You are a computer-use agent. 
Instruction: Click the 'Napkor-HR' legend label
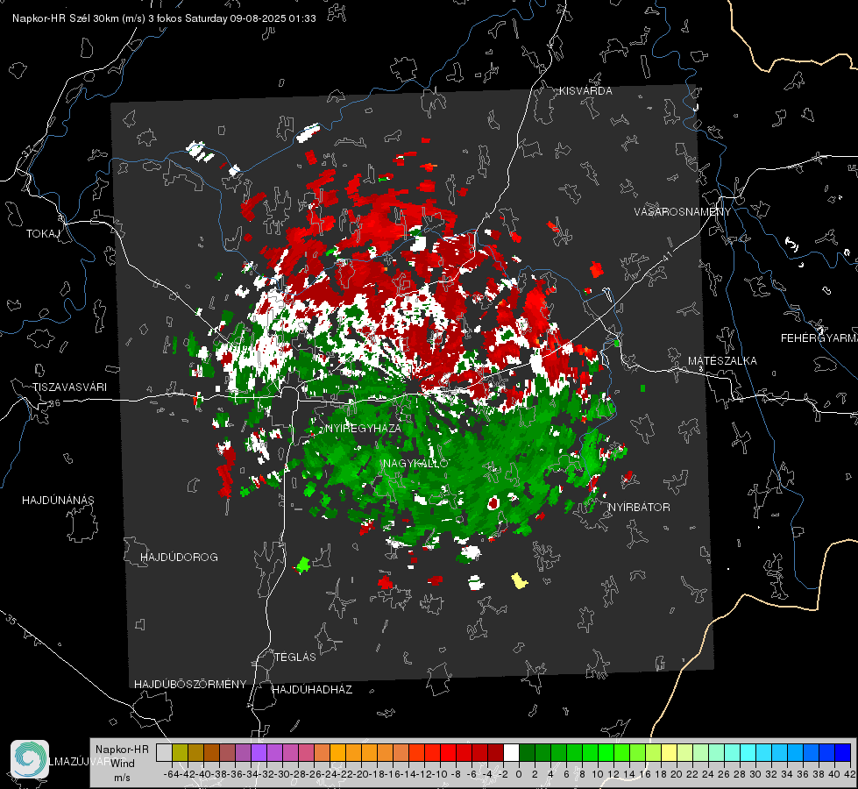point(122,750)
